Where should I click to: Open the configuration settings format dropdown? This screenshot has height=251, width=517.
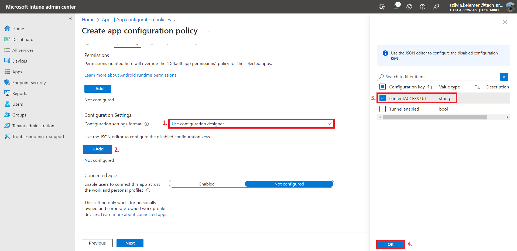coord(251,124)
